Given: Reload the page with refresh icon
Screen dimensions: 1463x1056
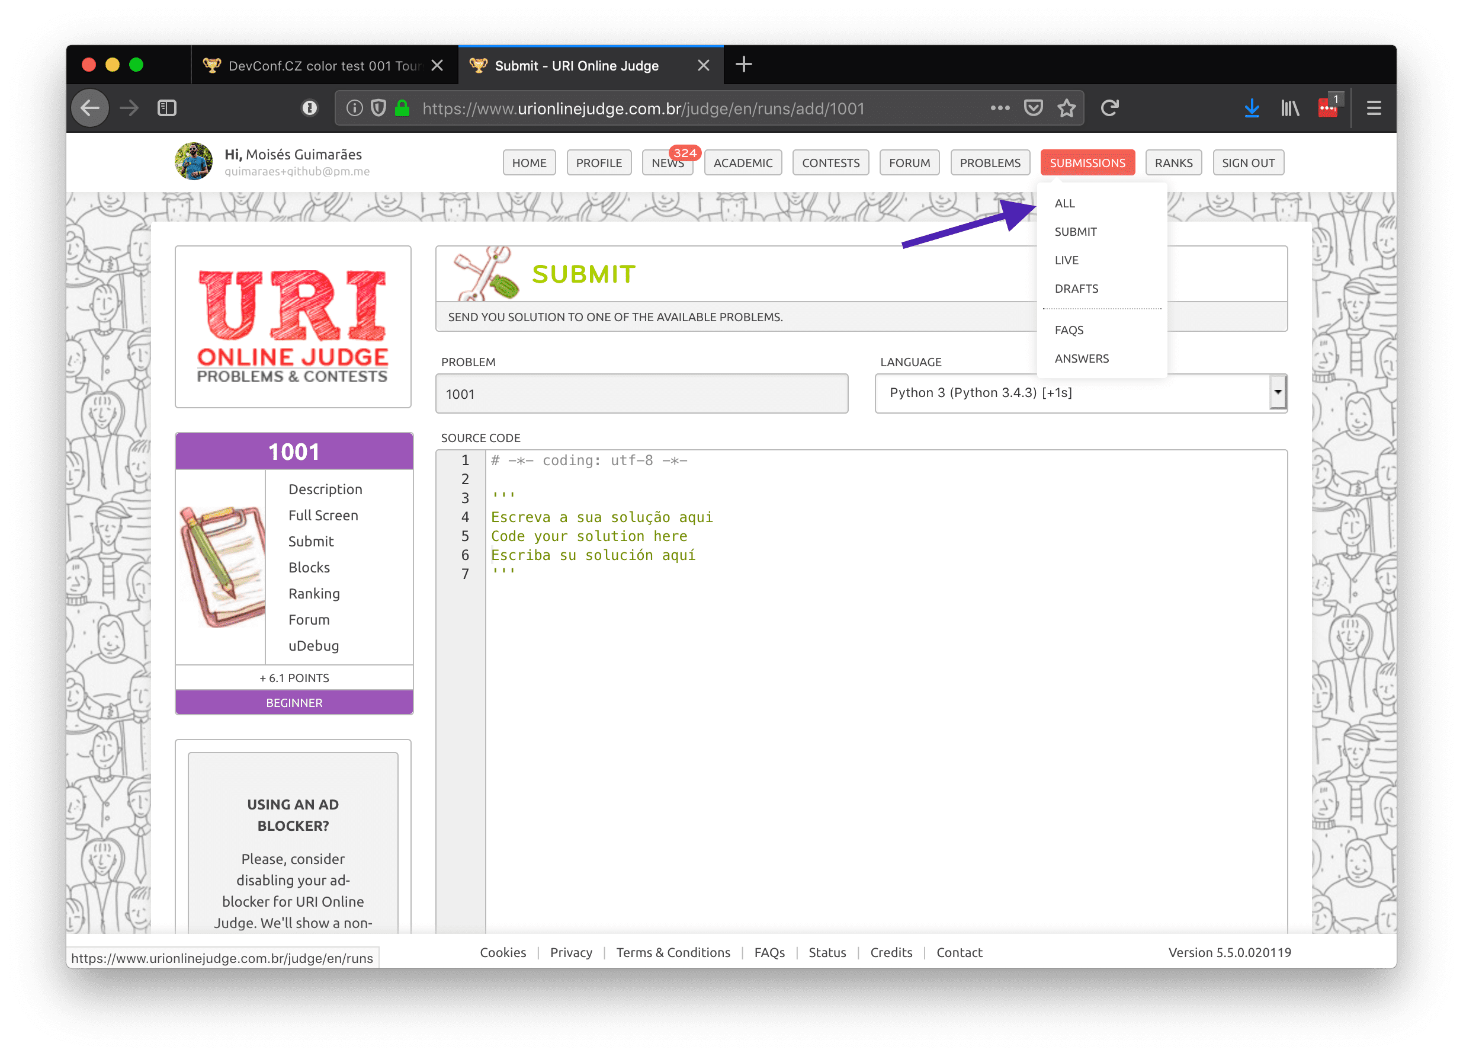Looking at the screenshot, I should coord(1109,108).
